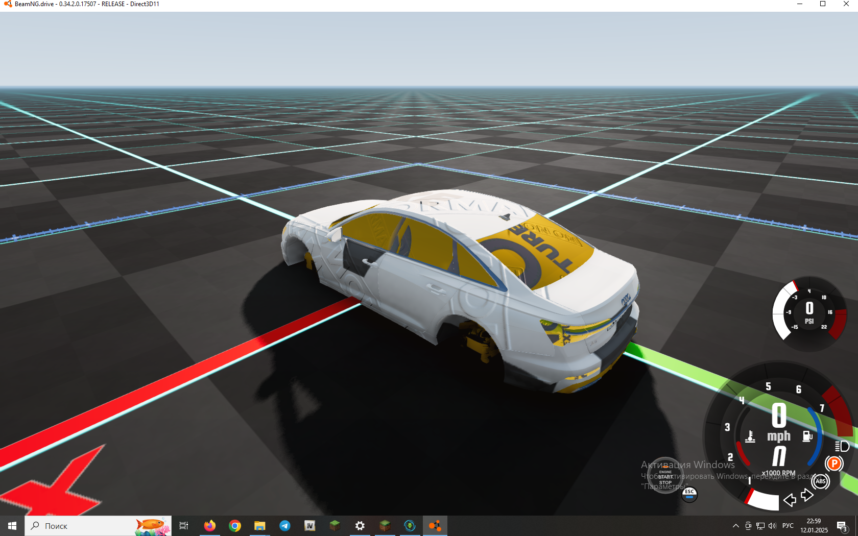Click the ESC indicator icon on the HUD
Viewport: 858px width, 536px height.
(x=689, y=494)
